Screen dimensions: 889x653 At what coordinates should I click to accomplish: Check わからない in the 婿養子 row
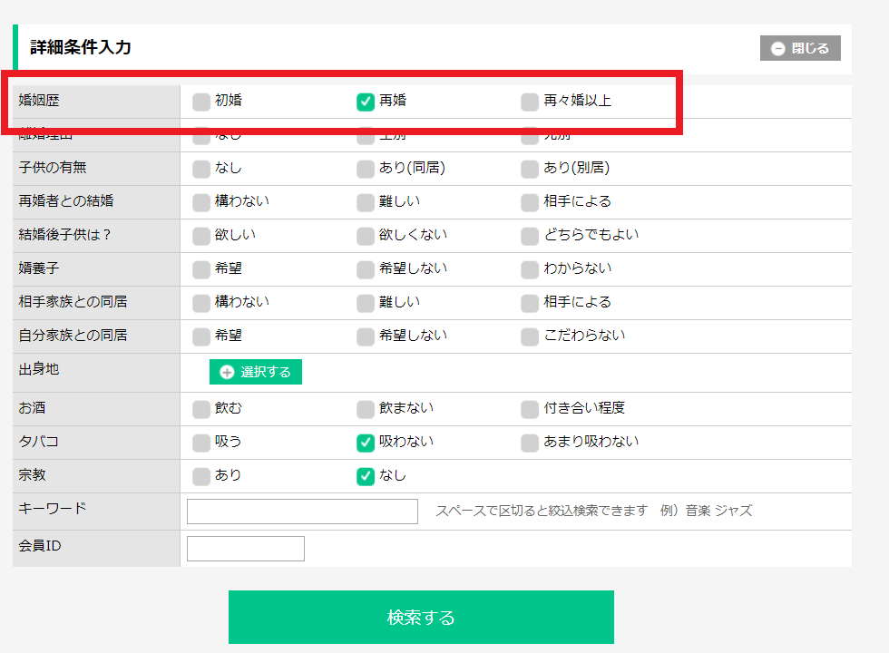(530, 269)
